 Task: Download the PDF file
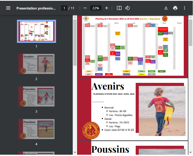pos(166,8)
